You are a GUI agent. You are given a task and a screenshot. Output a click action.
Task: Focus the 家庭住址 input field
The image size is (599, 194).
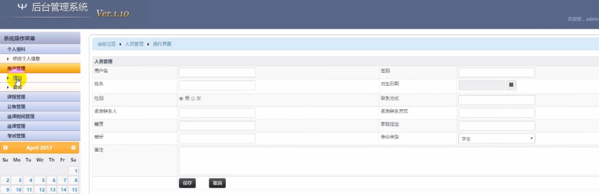(x=497, y=126)
